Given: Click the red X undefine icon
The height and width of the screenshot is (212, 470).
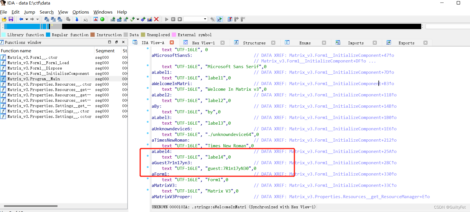Looking at the screenshot, I should (x=156, y=19).
